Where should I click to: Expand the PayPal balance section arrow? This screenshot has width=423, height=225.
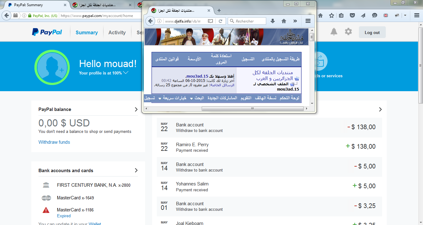point(136,109)
